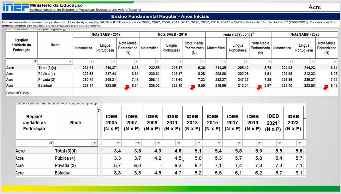Expand Matemática filter under Nota SAEB - 2017
Image resolution: width=341 pixels, height=194 pixels.
pyautogui.click(x=91, y=62)
